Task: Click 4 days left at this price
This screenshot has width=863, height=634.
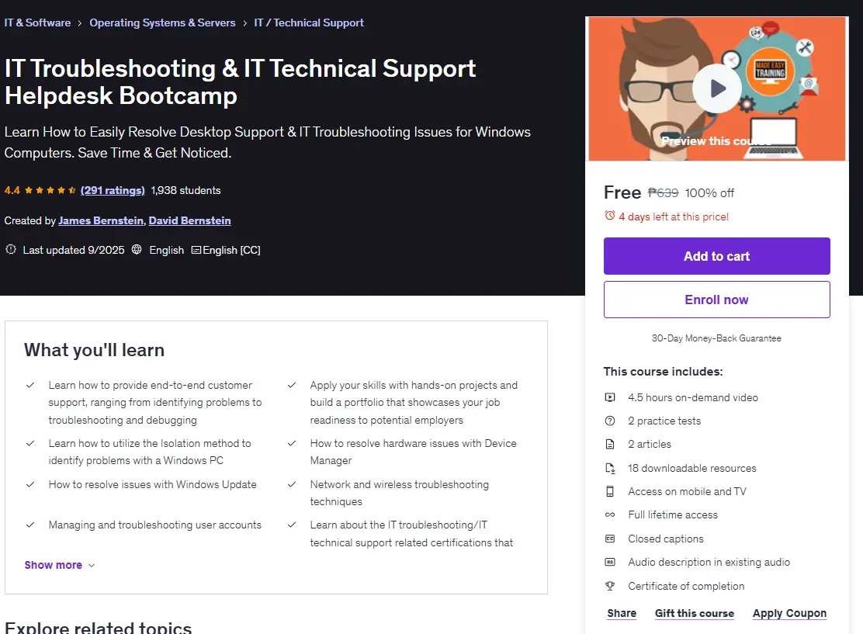Action: coord(674,217)
